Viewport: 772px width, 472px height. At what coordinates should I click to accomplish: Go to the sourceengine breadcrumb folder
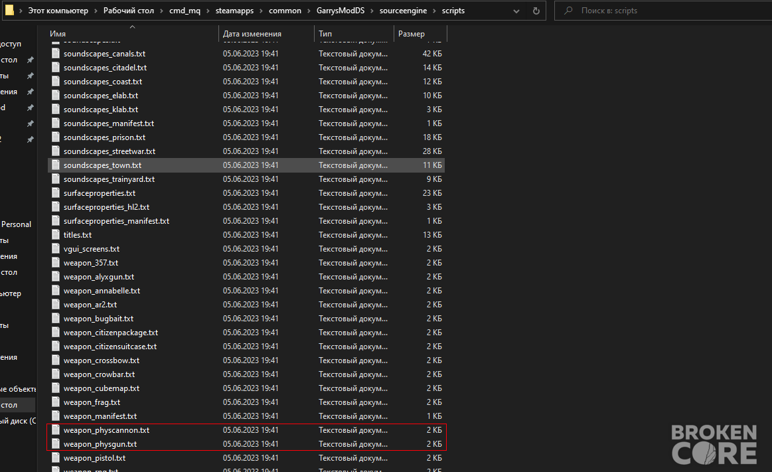coord(403,11)
